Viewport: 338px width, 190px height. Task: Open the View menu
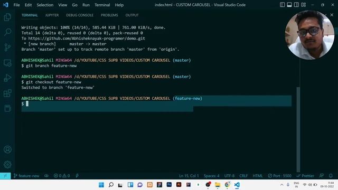(63, 5)
